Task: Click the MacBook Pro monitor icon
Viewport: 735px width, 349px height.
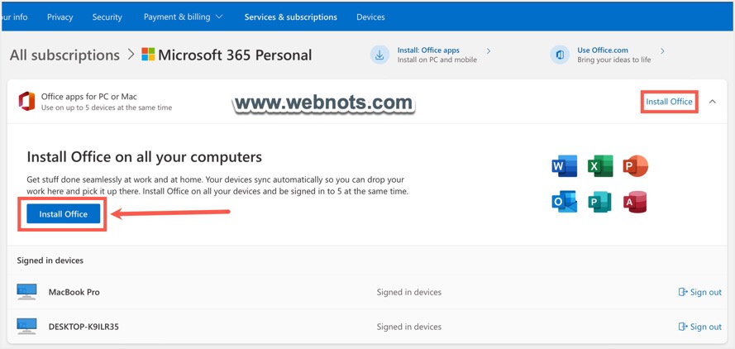Action: [26, 292]
